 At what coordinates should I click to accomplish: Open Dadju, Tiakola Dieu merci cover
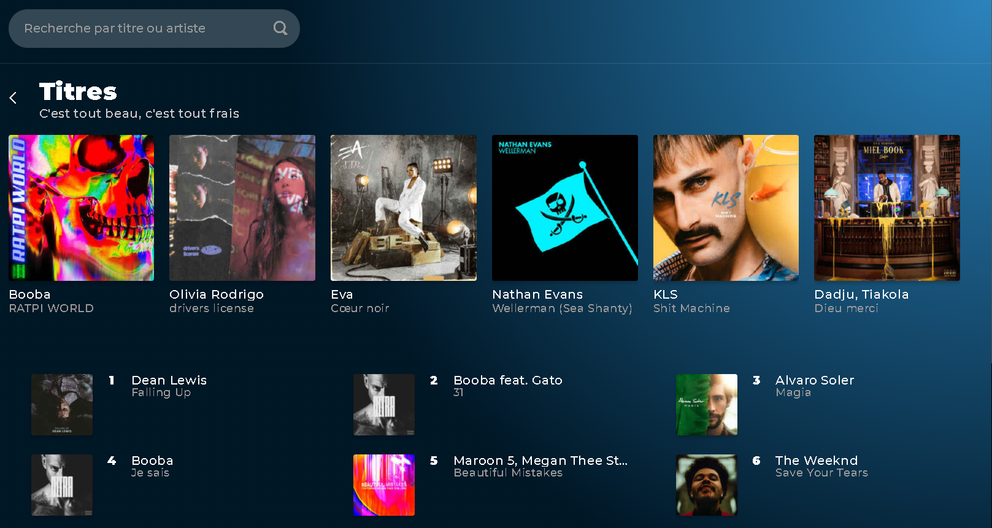click(x=887, y=208)
